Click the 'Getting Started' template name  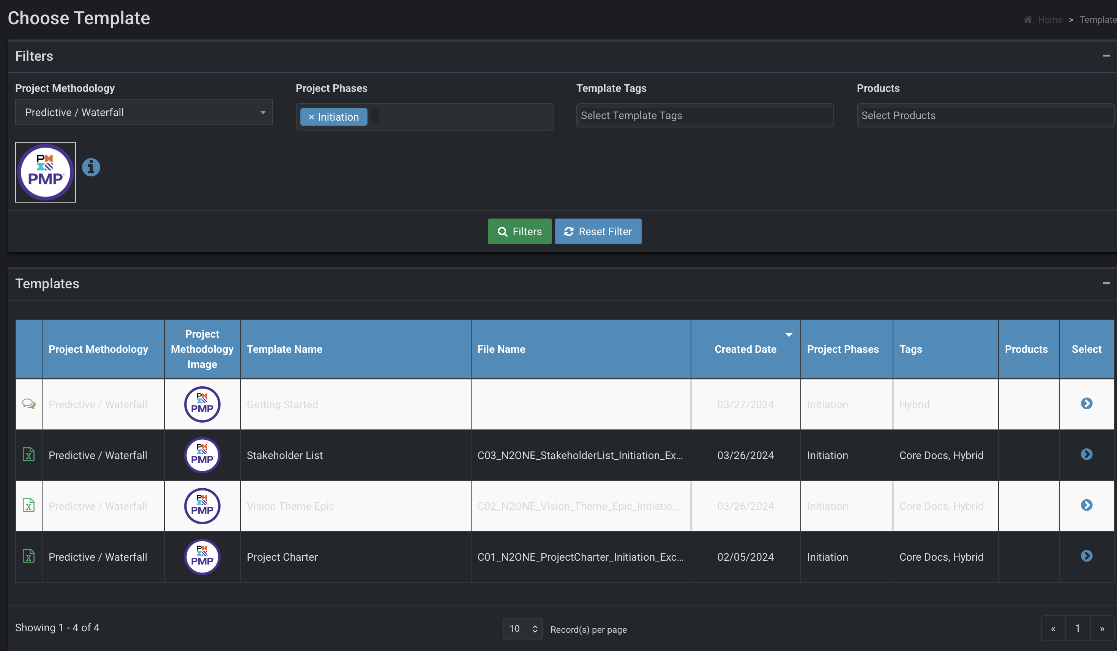pyautogui.click(x=282, y=404)
